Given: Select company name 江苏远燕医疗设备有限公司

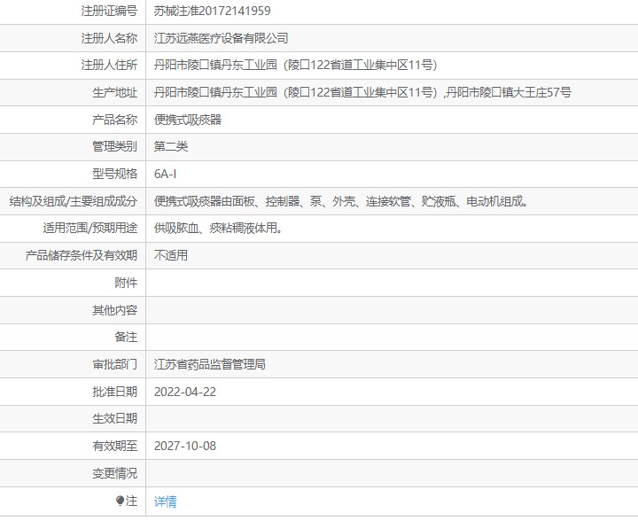Looking at the screenshot, I should tap(222, 38).
